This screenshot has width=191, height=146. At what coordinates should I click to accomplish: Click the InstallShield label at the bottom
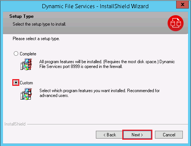[15, 124]
